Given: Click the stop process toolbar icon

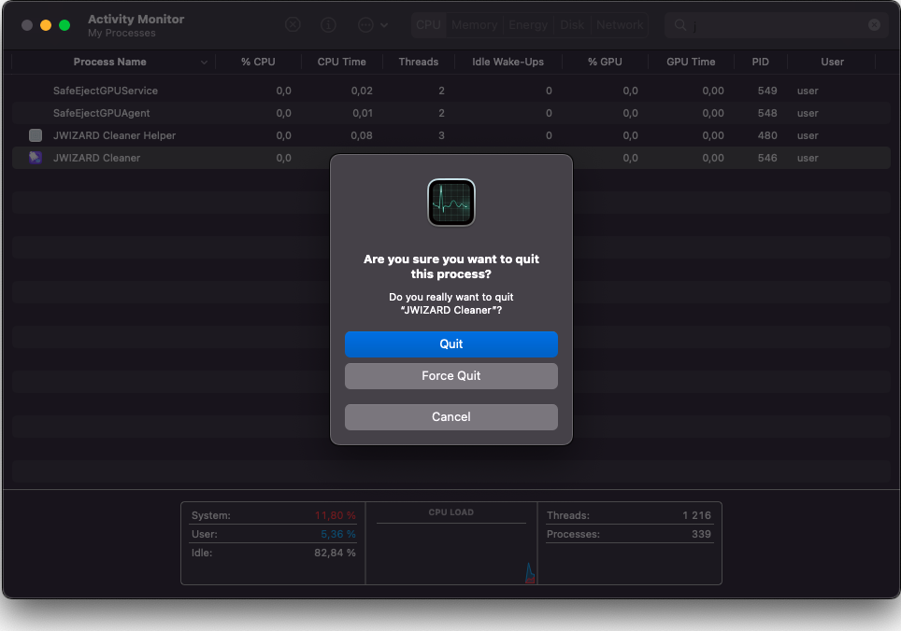Looking at the screenshot, I should (293, 25).
